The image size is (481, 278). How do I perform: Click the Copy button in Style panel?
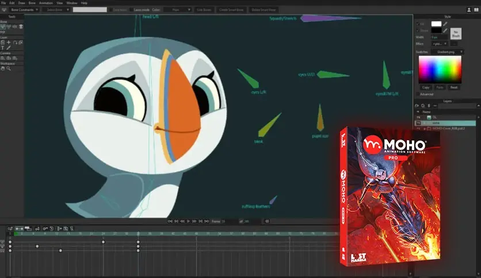click(426, 87)
